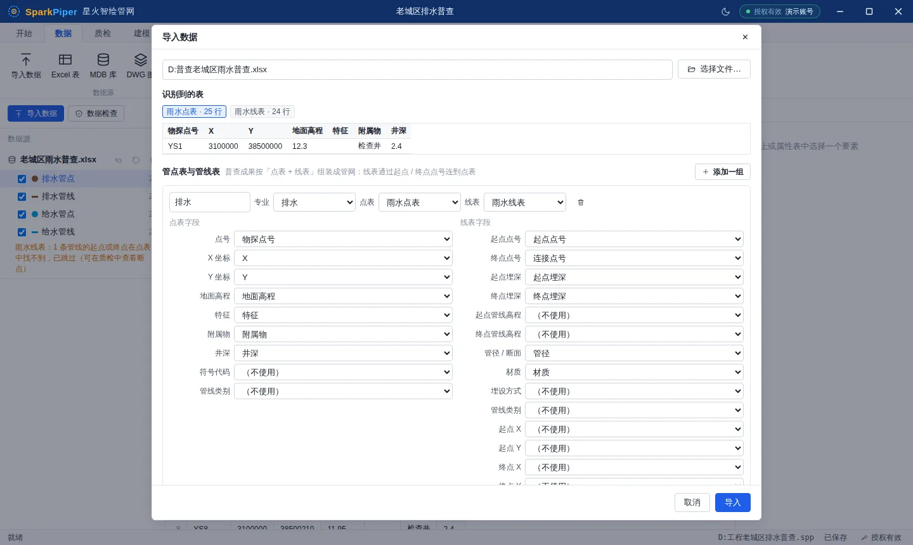Open the 点表 dropdown showing 雨水点表
This screenshot has width=913, height=545.
pyautogui.click(x=420, y=202)
